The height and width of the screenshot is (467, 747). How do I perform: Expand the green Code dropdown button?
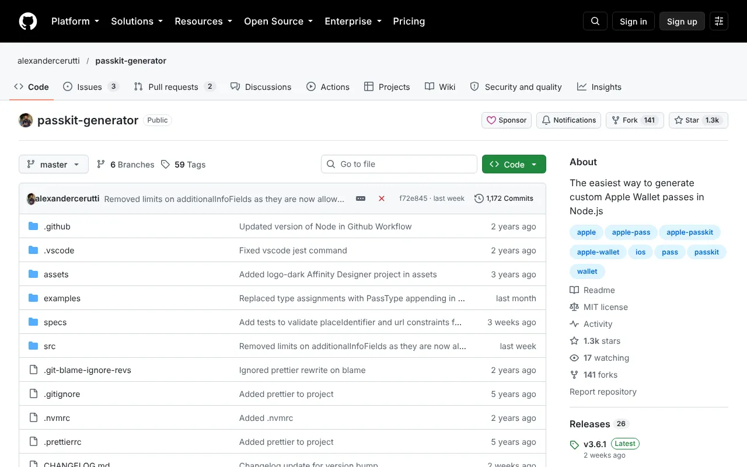514,164
